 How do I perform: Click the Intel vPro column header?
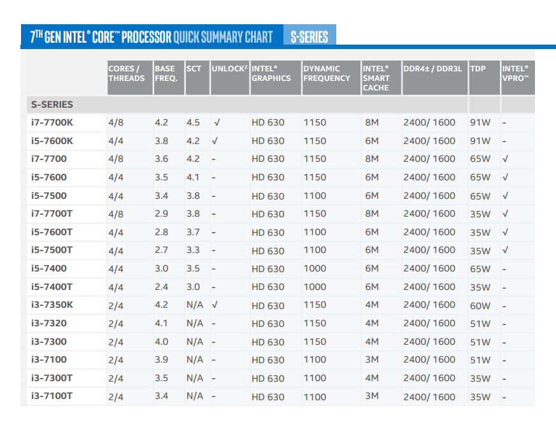515,72
